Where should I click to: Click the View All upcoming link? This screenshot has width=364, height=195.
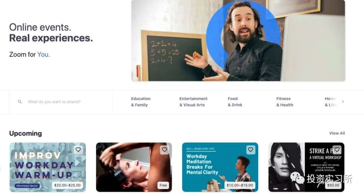tap(337, 133)
